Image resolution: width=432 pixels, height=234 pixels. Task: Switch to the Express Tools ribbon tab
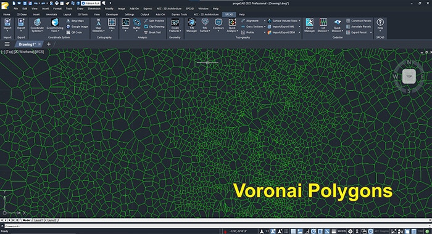179,15
